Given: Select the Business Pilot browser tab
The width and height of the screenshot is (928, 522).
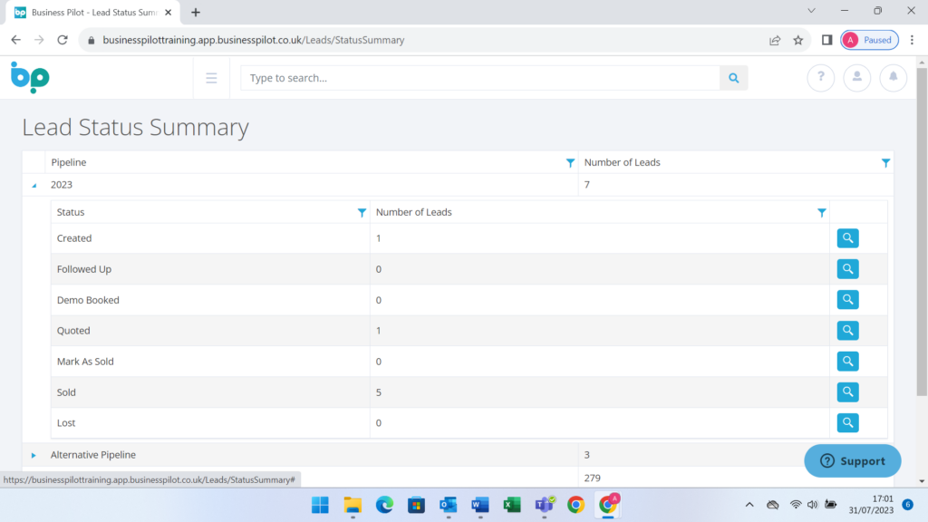Looking at the screenshot, I should pos(91,13).
